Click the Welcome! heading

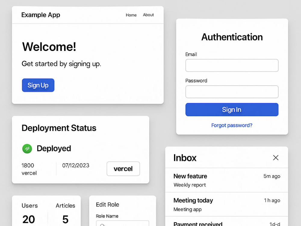pos(49,47)
